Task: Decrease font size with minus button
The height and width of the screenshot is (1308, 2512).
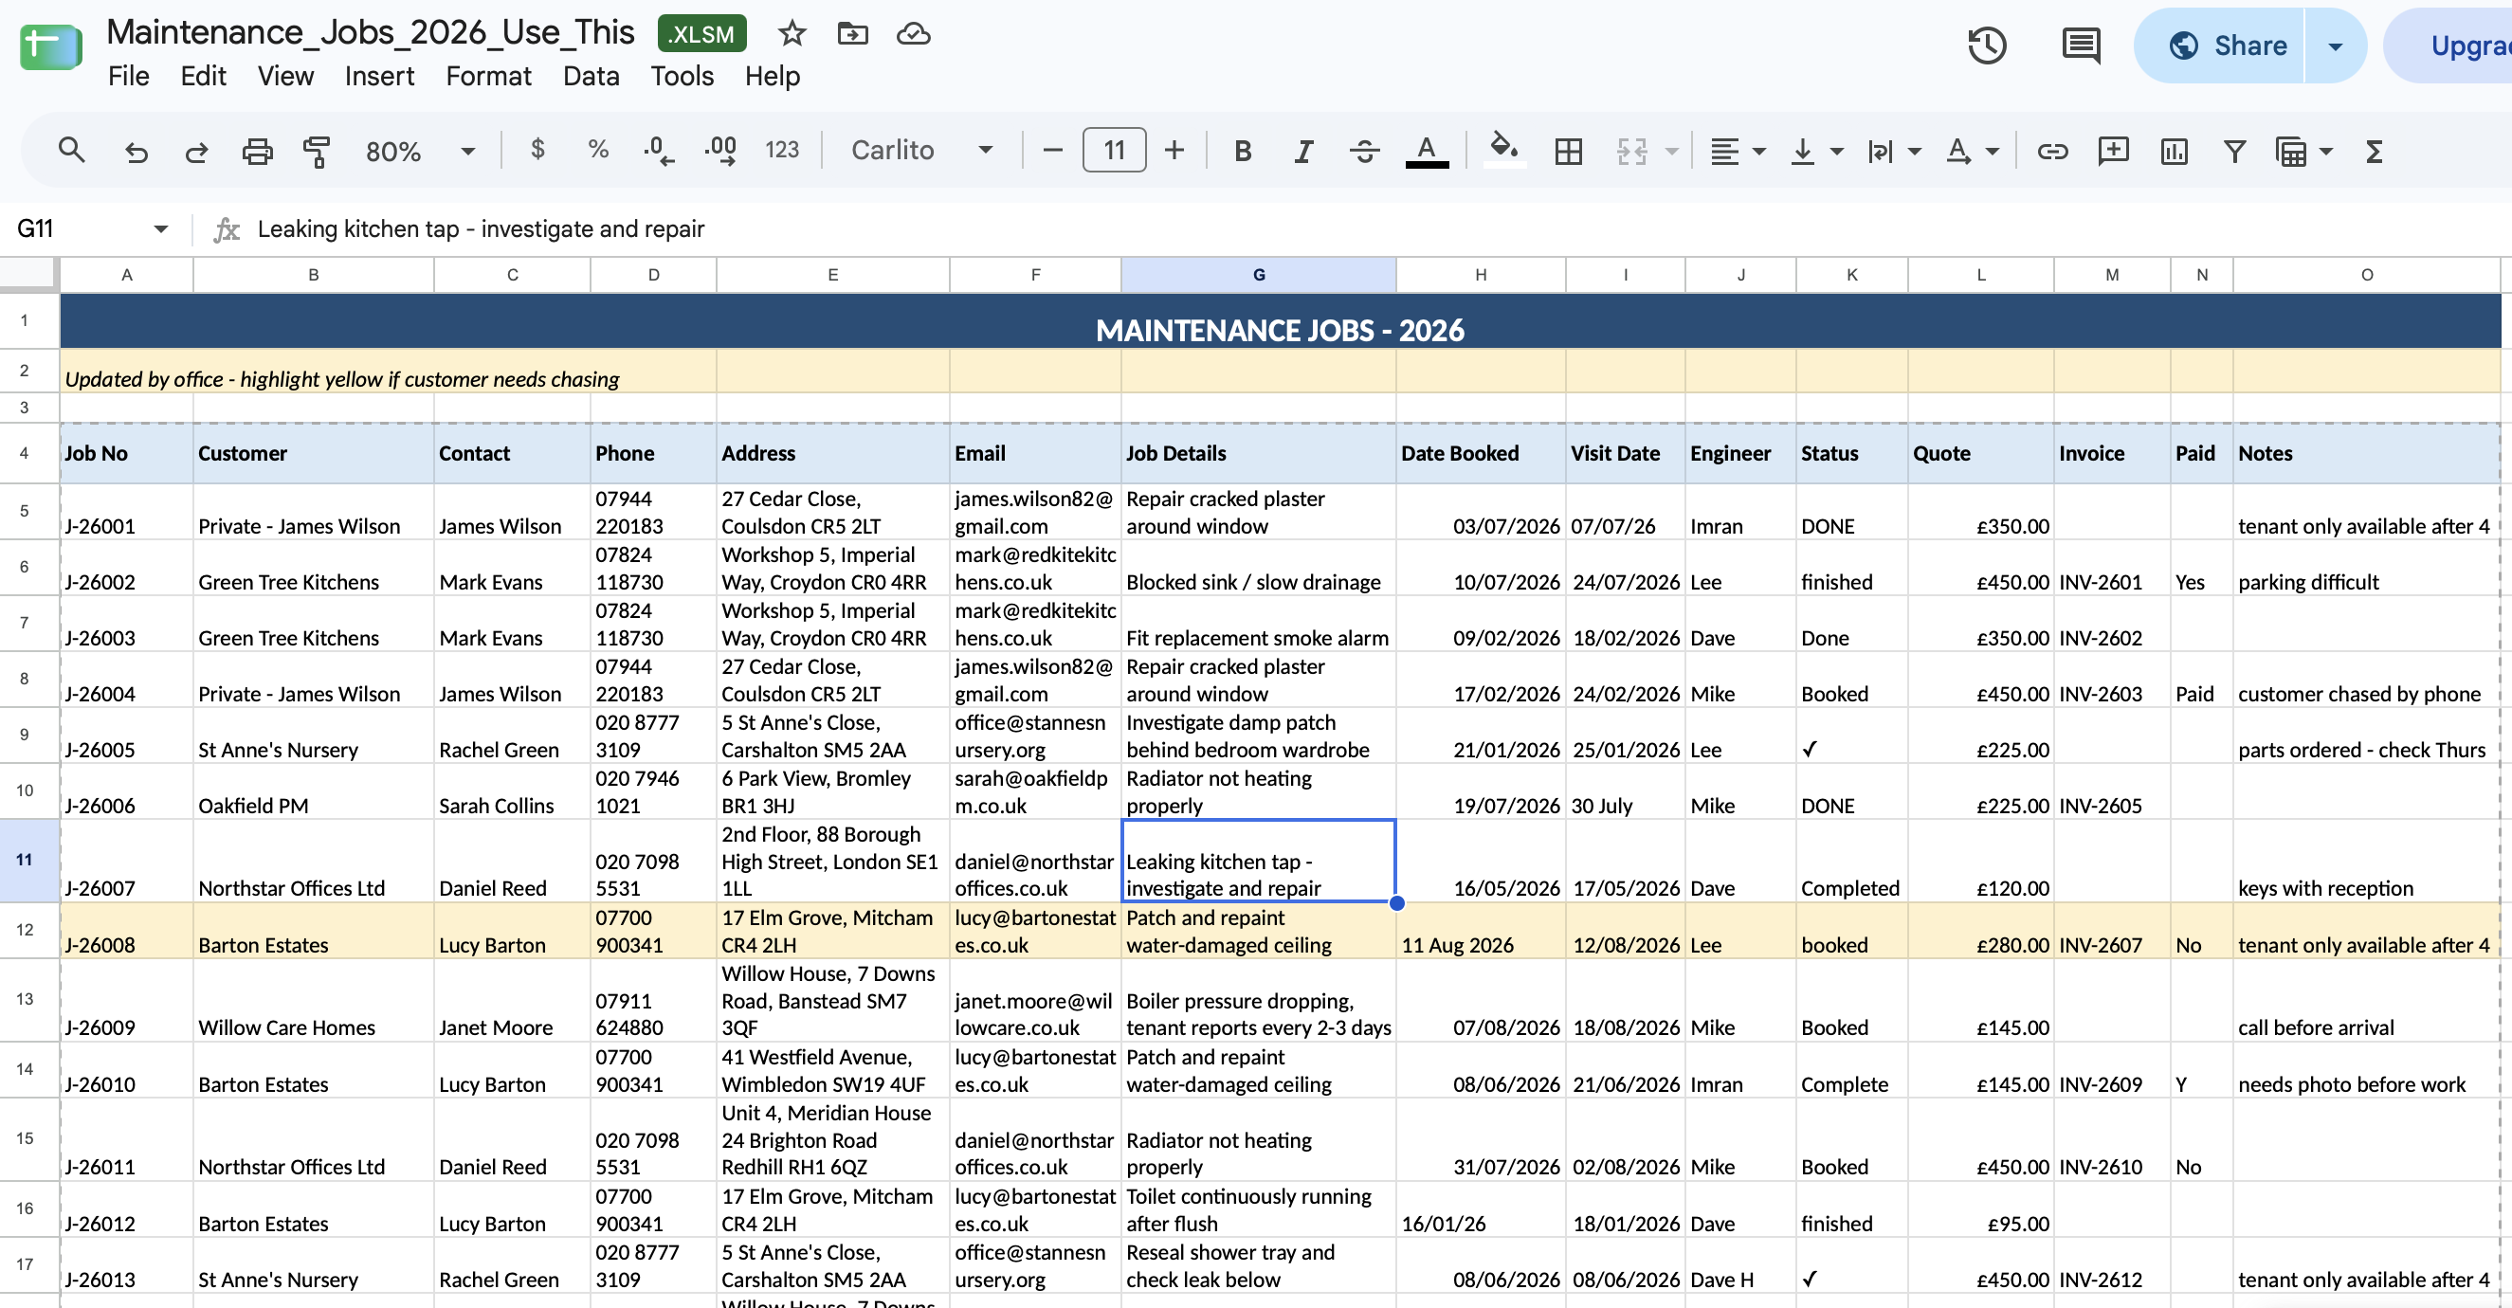Action: 1052,150
